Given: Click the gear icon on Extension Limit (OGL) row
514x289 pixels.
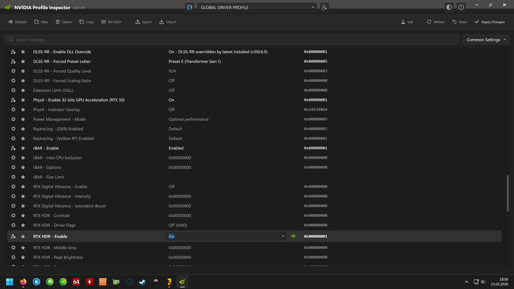Looking at the screenshot, I should click(13, 90).
